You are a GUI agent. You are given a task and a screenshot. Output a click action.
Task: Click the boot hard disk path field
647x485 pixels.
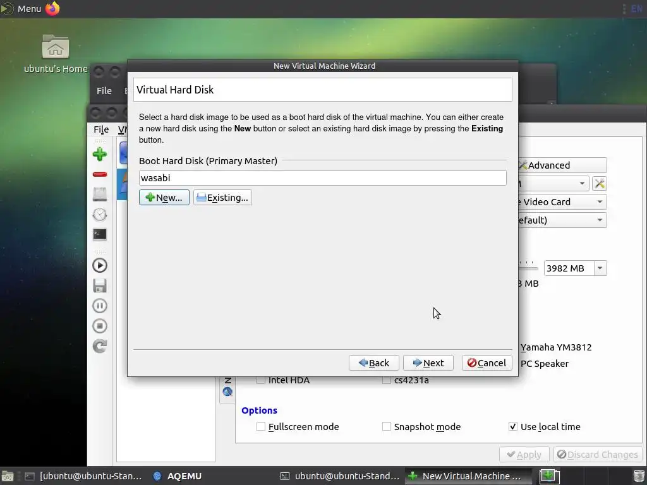point(323,177)
